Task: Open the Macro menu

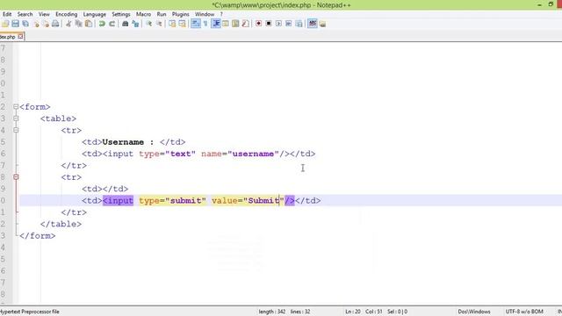Action: 143,14
